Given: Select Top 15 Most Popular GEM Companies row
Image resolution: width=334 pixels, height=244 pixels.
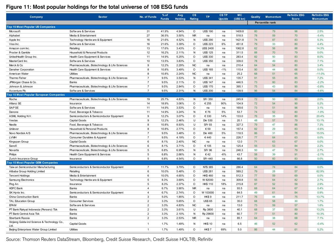Looking at the screenshot, I should point(32,163).
